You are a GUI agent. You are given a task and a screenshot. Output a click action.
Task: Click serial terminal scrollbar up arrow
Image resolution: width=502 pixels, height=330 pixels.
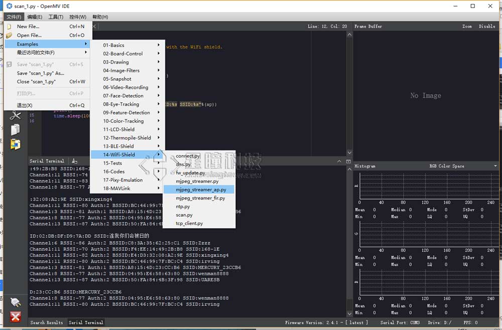(x=349, y=169)
